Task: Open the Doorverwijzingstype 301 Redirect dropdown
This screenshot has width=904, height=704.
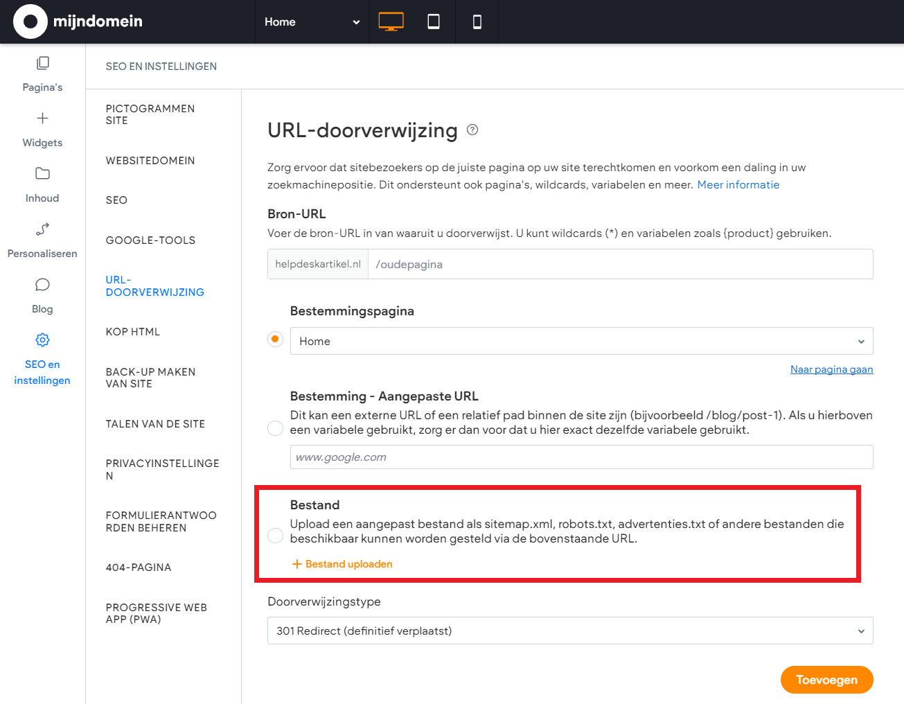Action: [569, 631]
